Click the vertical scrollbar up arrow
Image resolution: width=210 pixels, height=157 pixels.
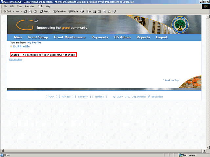[208, 17]
